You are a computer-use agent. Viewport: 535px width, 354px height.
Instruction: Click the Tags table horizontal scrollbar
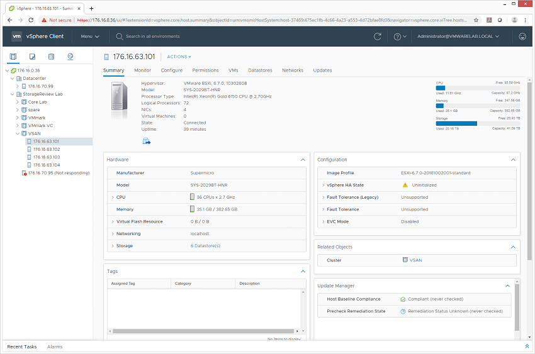pos(203,331)
